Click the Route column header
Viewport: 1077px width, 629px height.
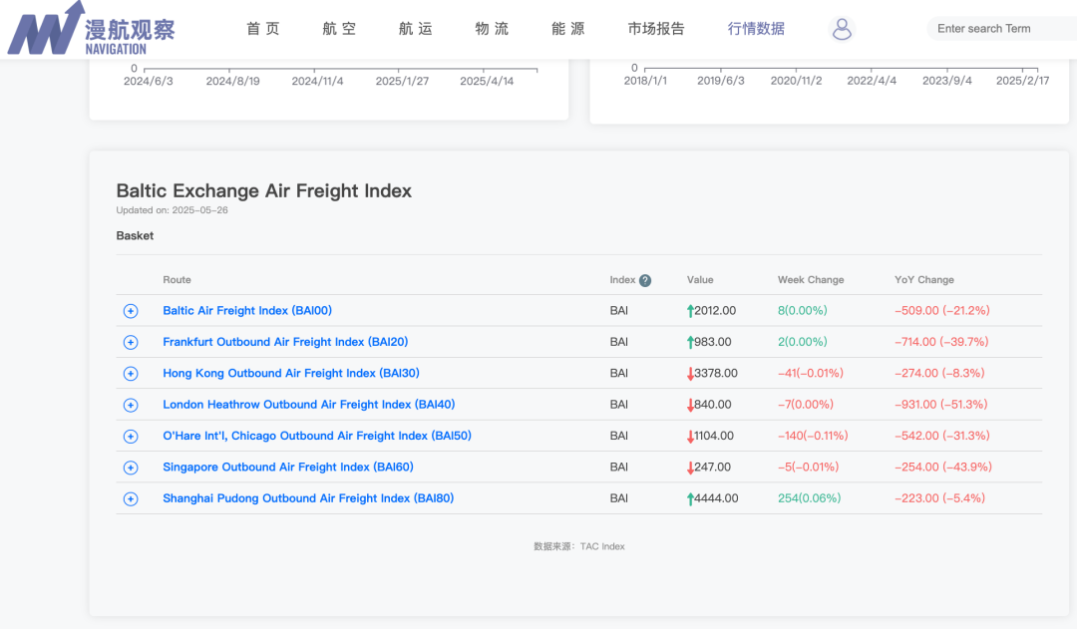pos(177,280)
